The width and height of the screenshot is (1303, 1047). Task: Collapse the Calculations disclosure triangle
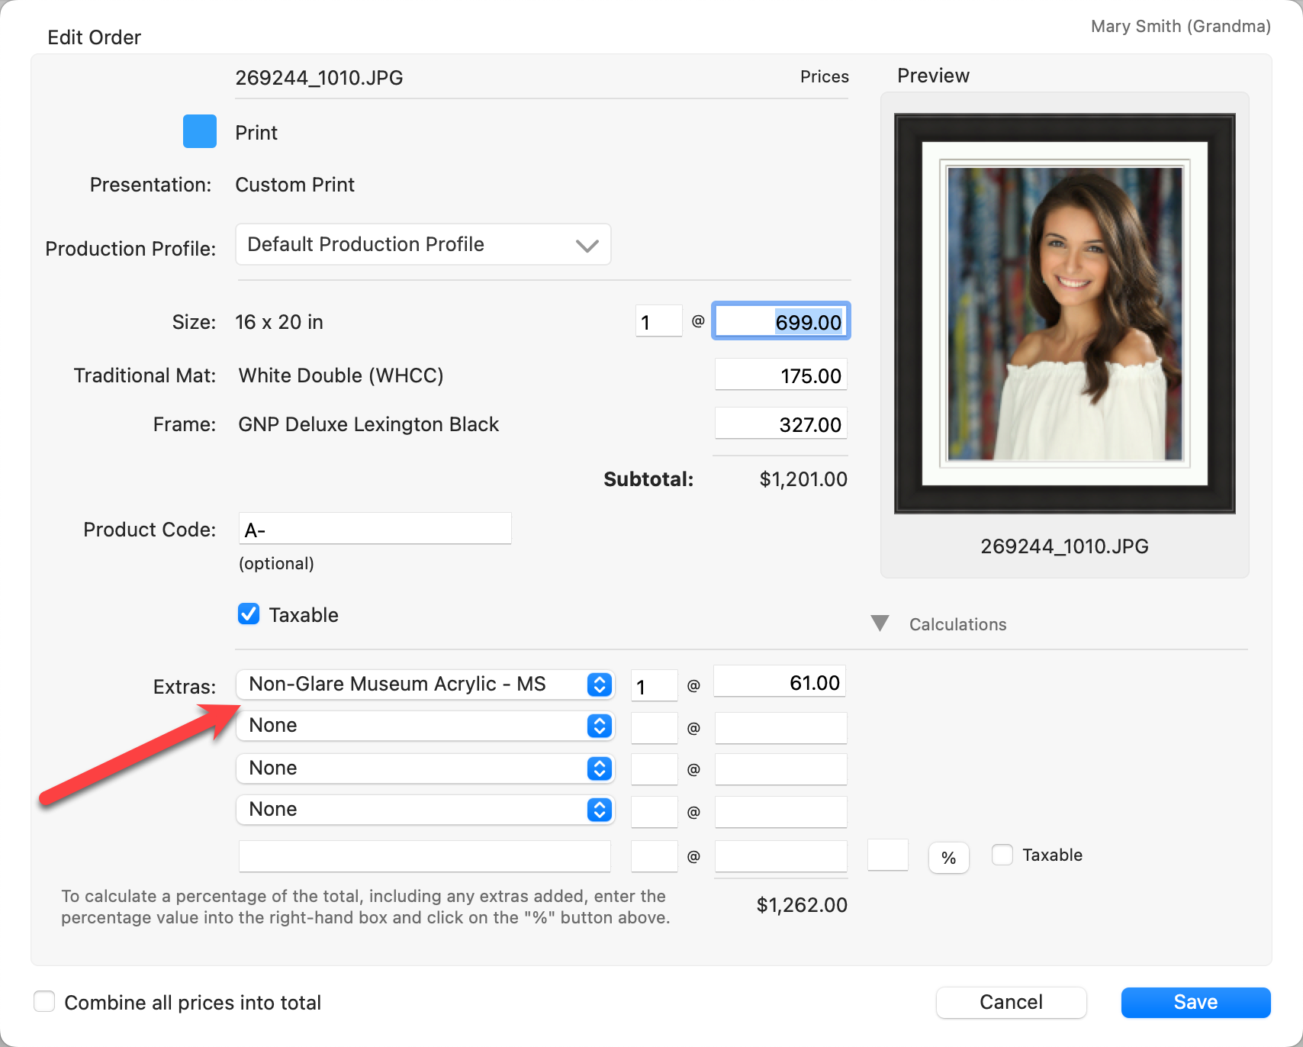pos(880,623)
